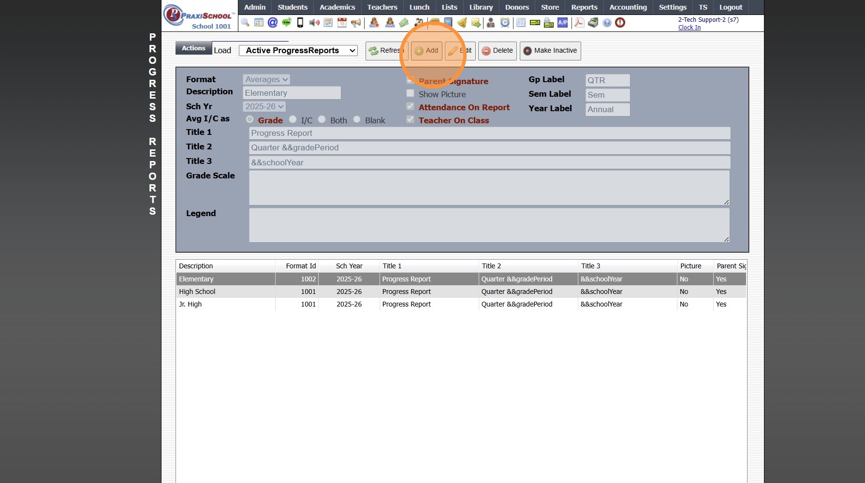
Task: Click the blue help question mark icon
Action: [607, 22]
